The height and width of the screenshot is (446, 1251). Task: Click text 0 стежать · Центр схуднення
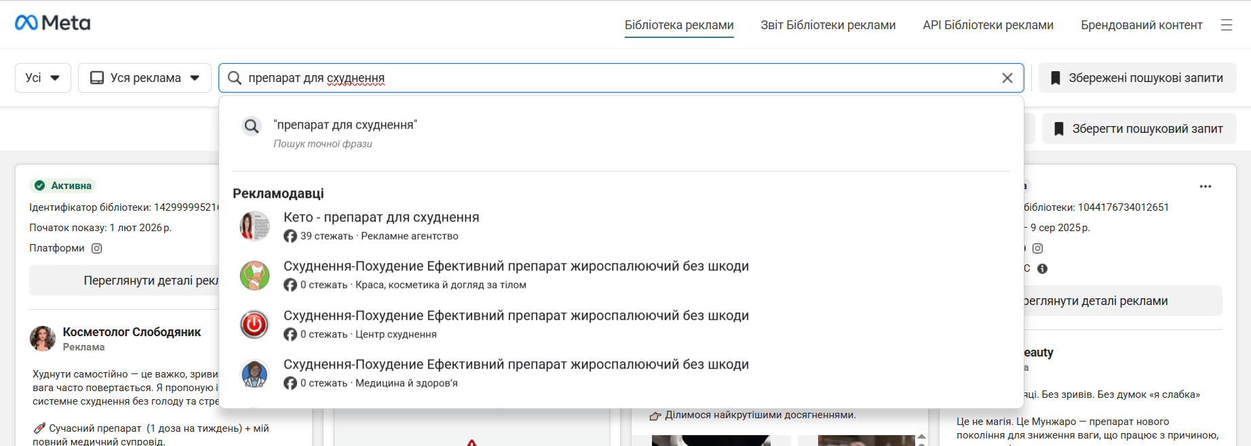[x=368, y=334]
